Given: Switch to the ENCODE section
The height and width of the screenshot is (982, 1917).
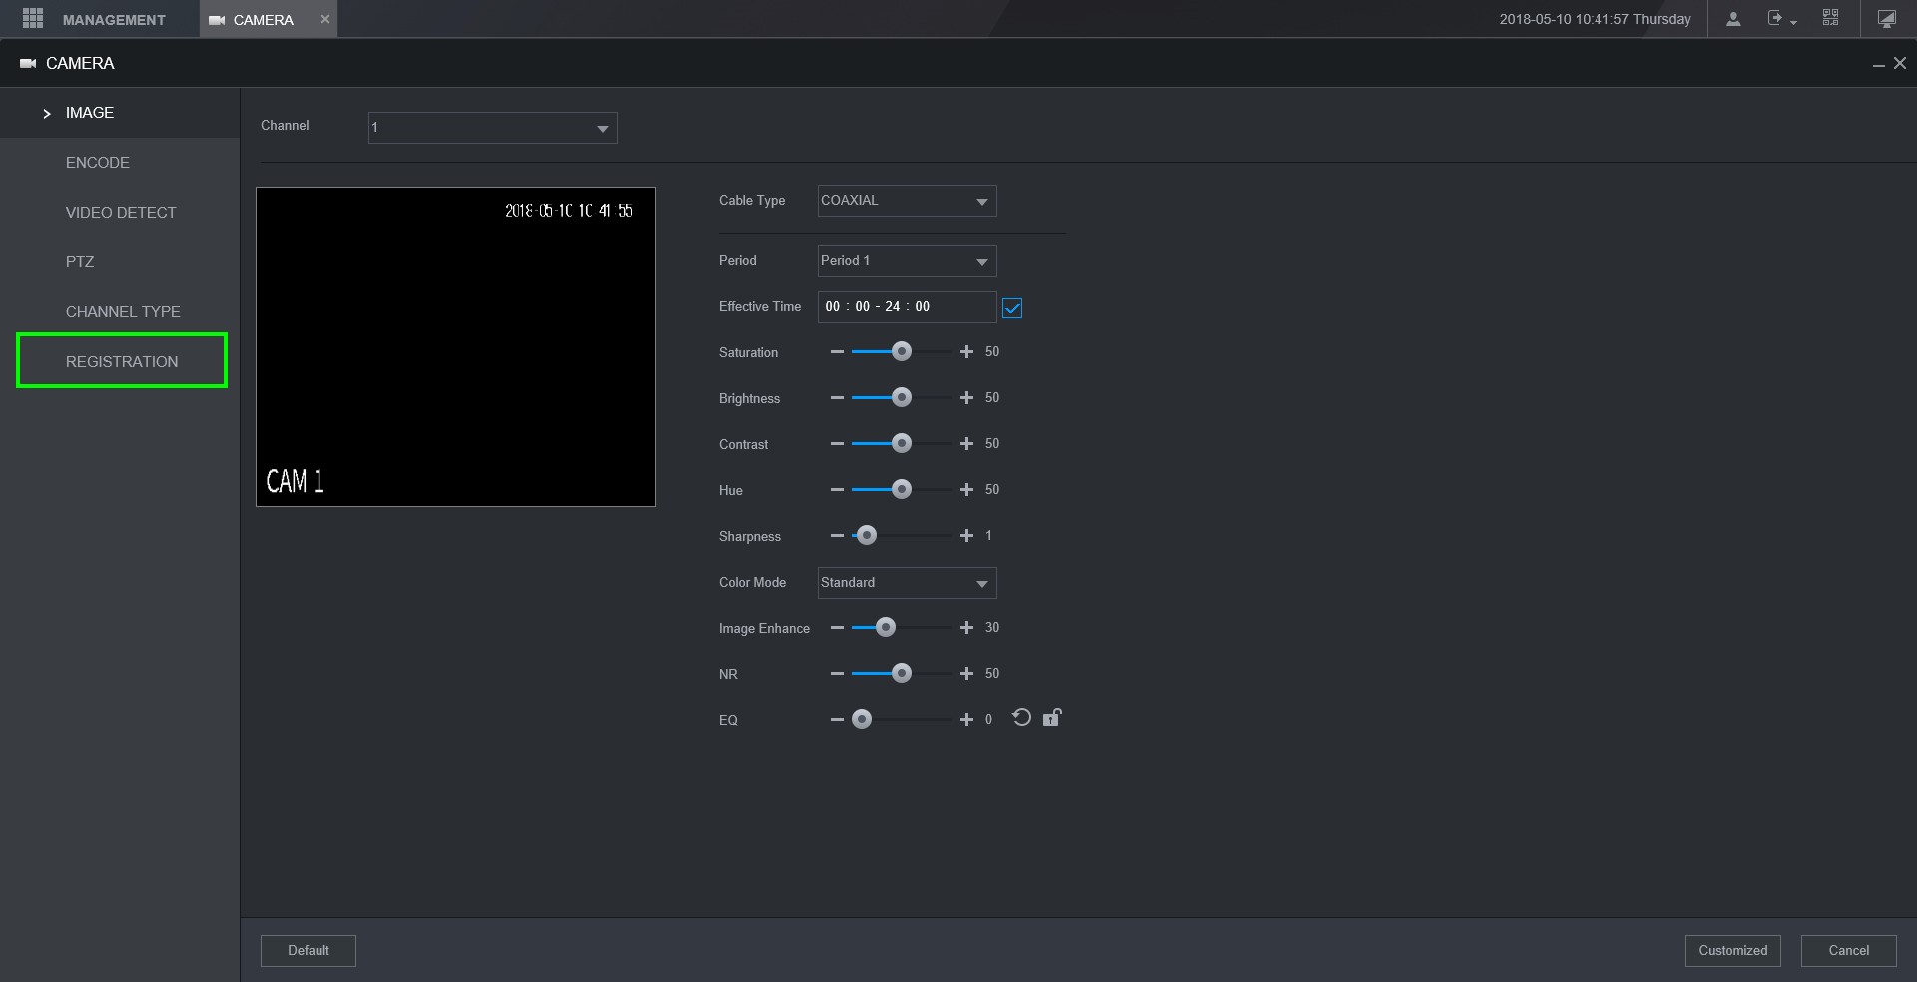Looking at the screenshot, I should click(x=98, y=163).
